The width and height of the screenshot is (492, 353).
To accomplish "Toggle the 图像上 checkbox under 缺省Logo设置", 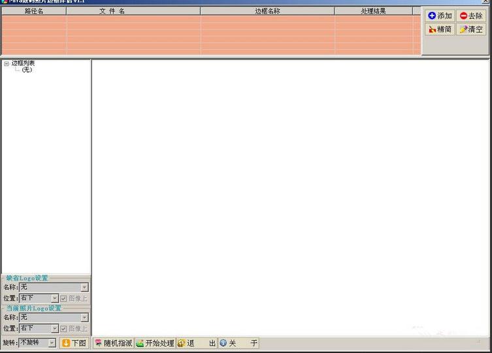I will tap(63, 298).
